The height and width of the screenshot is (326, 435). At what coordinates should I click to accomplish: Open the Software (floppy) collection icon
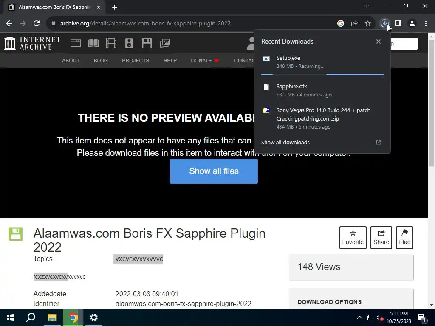coord(147,43)
